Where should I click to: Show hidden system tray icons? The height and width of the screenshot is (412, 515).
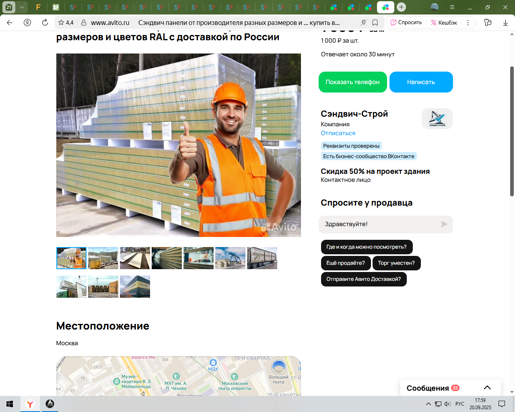point(428,404)
